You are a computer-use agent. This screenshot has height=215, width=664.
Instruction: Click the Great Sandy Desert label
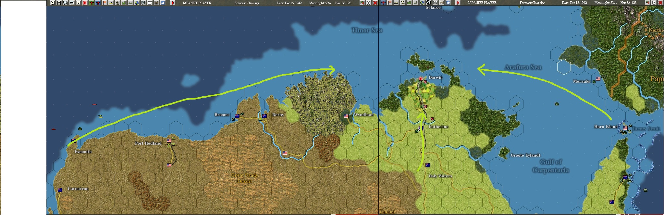click(245, 178)
